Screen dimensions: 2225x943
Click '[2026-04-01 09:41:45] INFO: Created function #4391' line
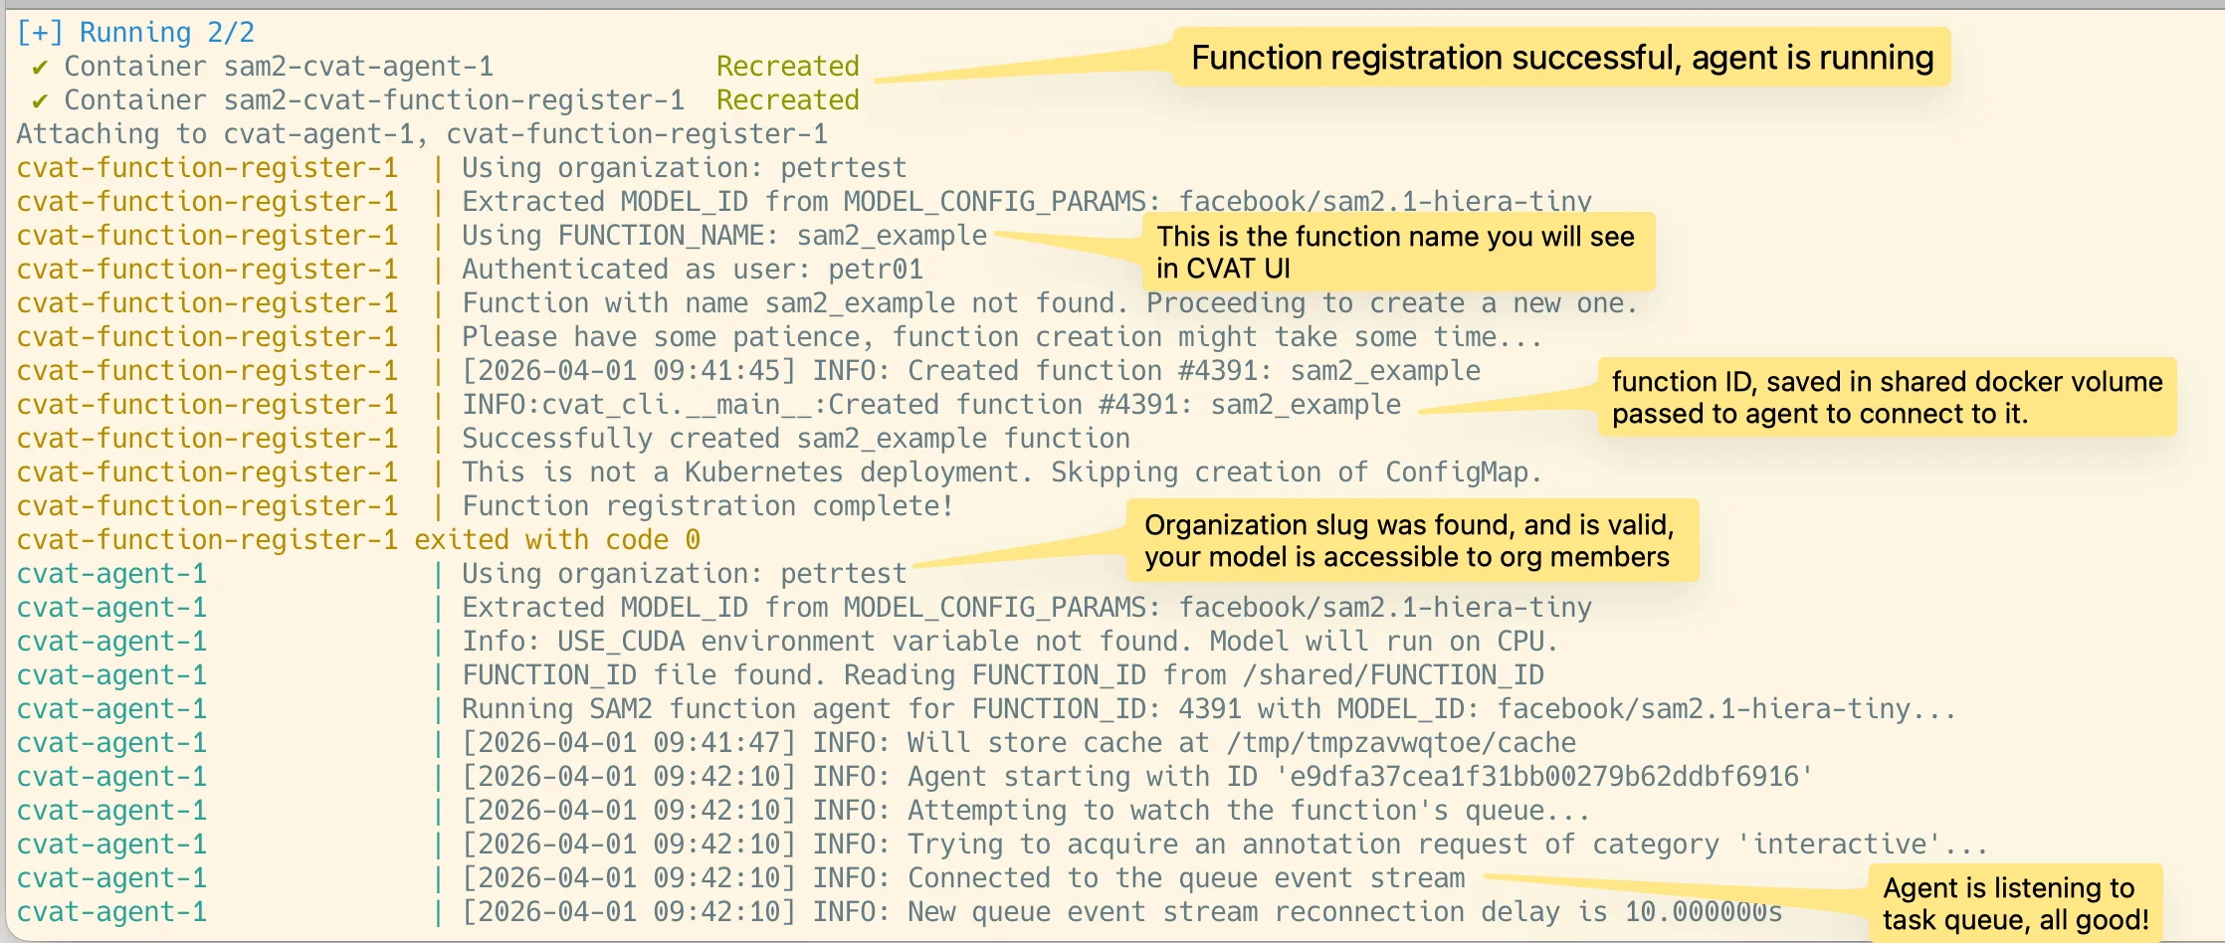pos(971,371)
